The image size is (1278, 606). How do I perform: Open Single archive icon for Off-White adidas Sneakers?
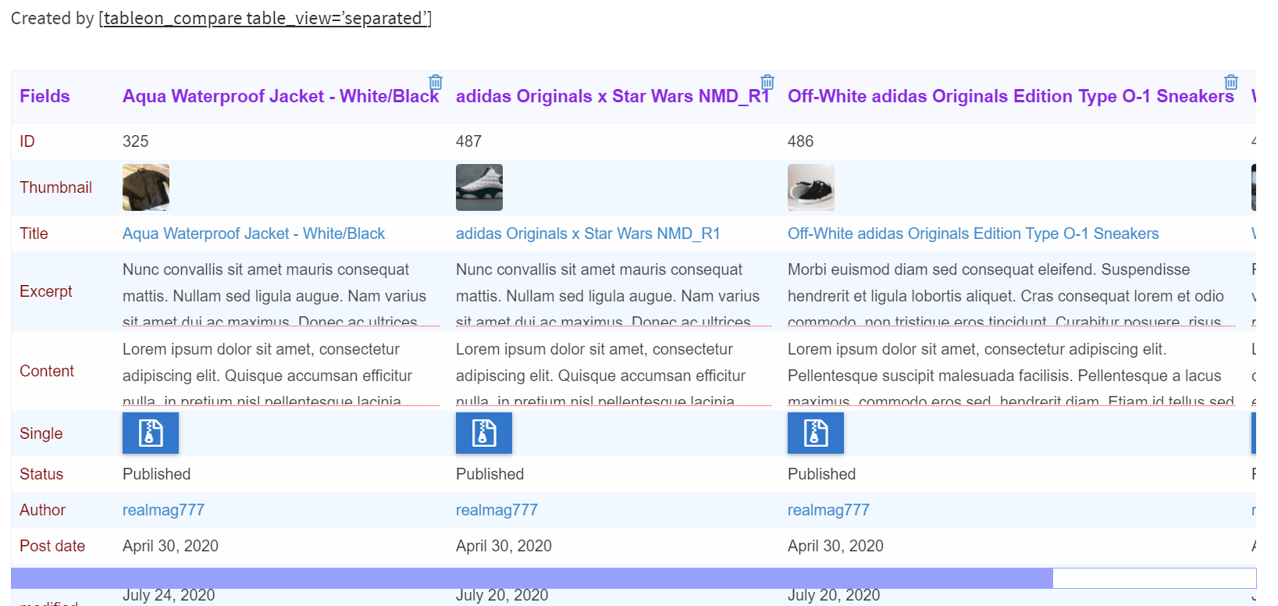tap(816, 433)
